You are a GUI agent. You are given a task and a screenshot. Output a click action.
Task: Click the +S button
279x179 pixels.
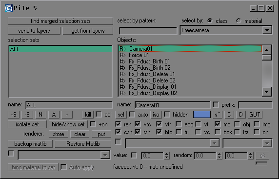pos(14,115)
